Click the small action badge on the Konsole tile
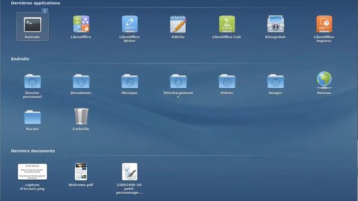The height and width of the screenshot is (201, 358). pyautogui.click(x=45, y=11)
